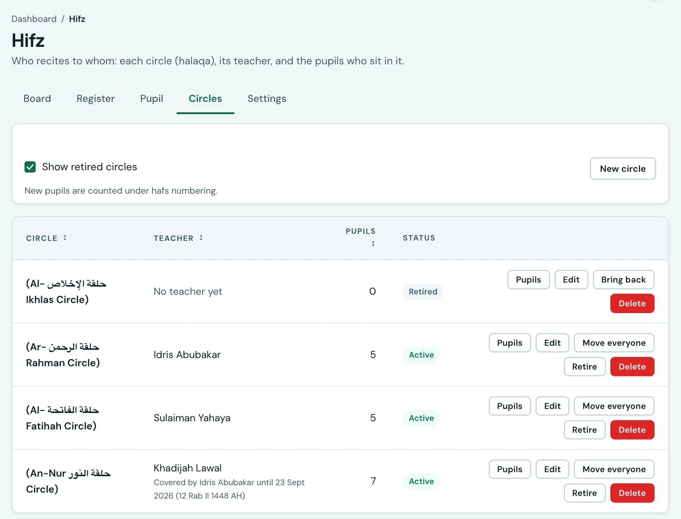Viewport: 681px width, 519px height.
Task: Retire the Ar-Rahman Circle
Action: 584,367
